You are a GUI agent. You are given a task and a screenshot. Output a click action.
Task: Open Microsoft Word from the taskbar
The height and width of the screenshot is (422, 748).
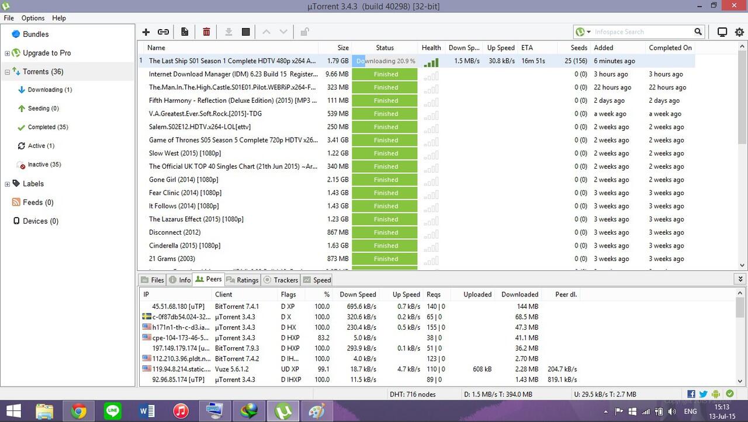[147, 411]
